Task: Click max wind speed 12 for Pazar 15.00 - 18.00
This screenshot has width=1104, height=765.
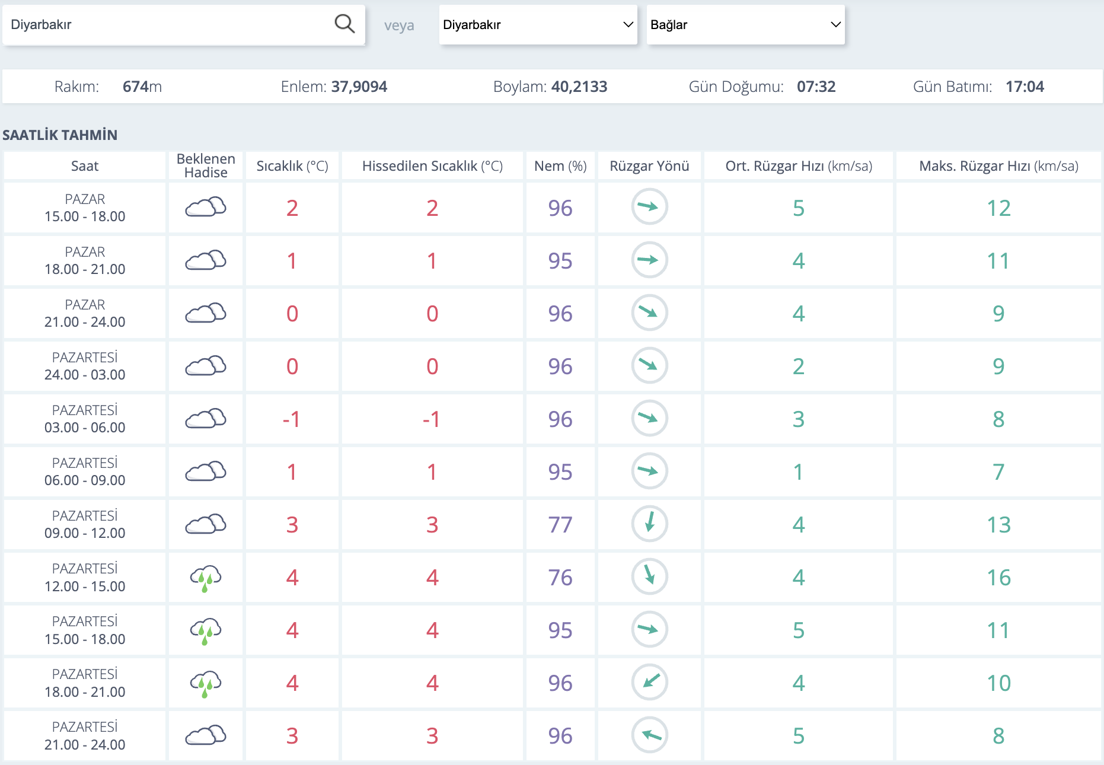Action: 998,208
